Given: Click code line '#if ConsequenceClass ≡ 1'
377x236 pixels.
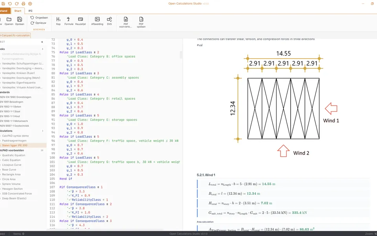Looking at the screenshot, I should tap(81, 187).
